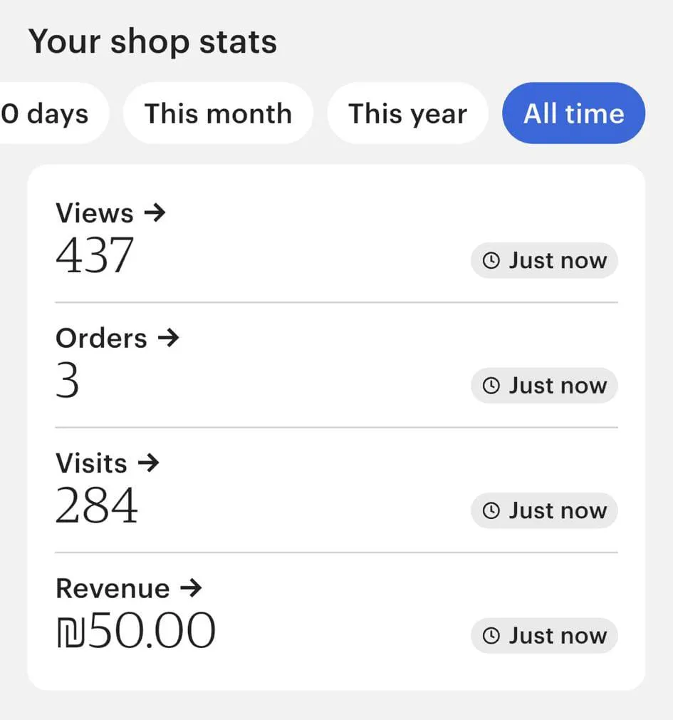Click the 437 views count
This screenshot has width=673, height=720.
pos(95,255)
